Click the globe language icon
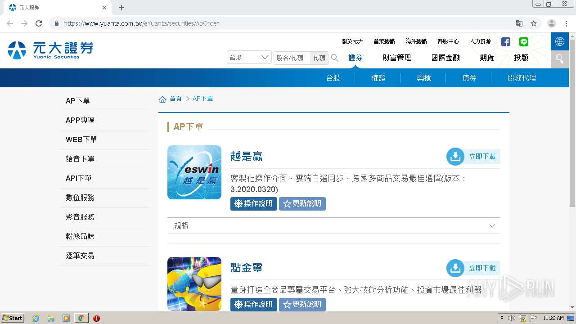 point(560,41)
